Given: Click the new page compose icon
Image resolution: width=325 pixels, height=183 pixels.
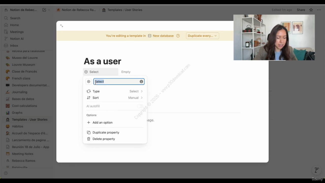Looking at the screenshot, I should click(44, 10).
